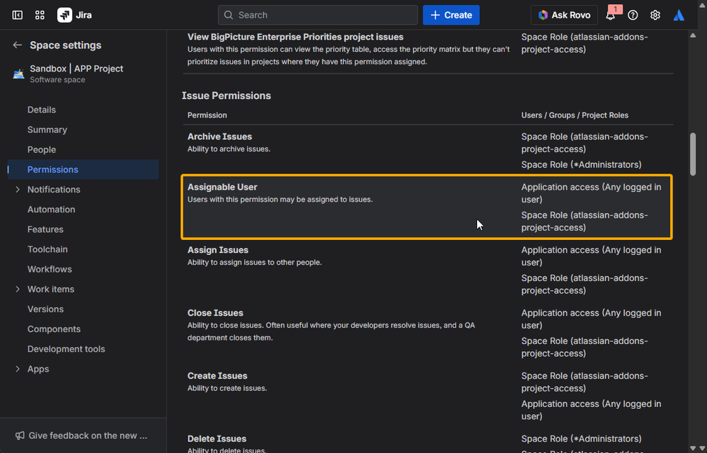The height and width of the screenshot is (453, 707).
Task: Open Development tools page
Action: pos(66,349)
